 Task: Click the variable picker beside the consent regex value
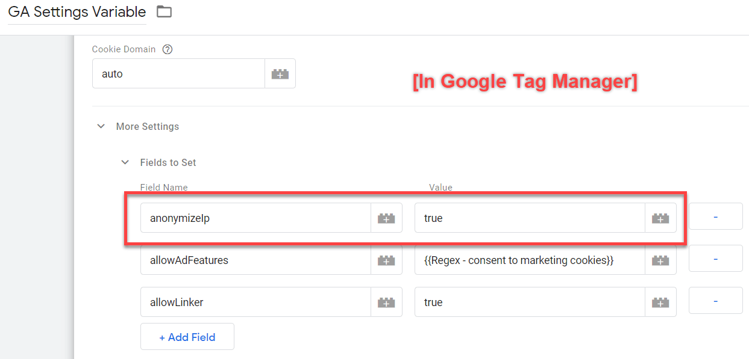(660, 260)
